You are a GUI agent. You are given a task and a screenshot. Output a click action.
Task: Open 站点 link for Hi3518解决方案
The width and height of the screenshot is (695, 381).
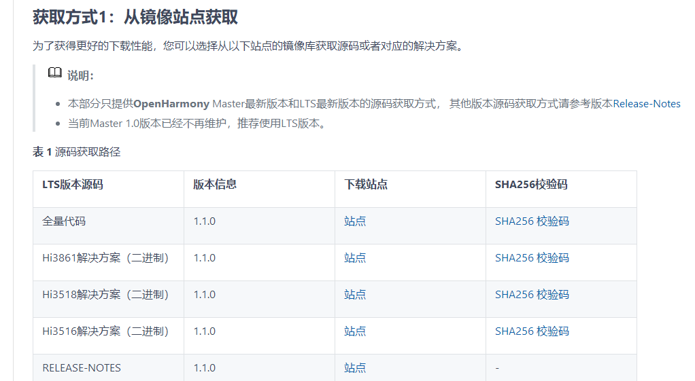[x=355, y=295]
